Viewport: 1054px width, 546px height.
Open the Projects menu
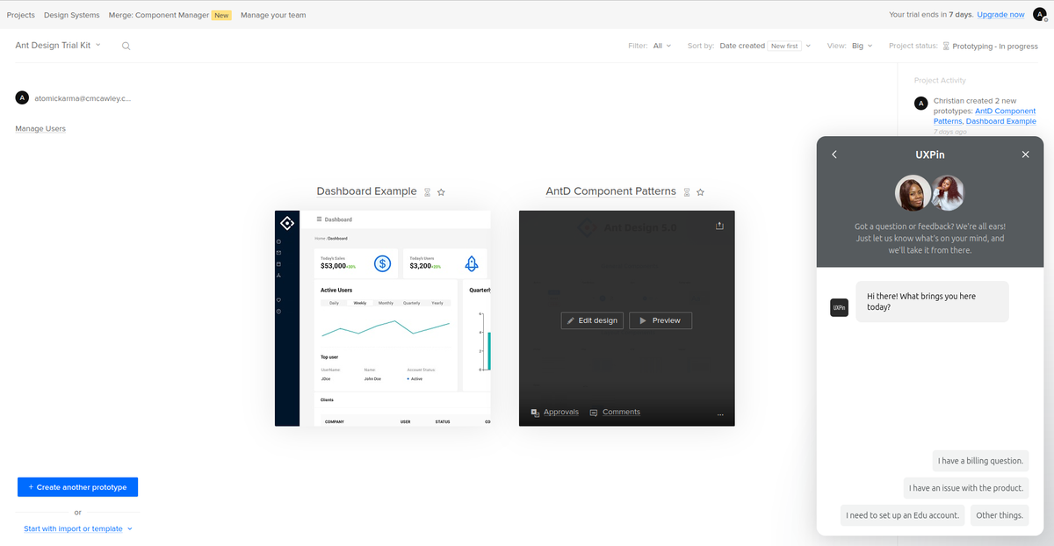click(21, 15)
